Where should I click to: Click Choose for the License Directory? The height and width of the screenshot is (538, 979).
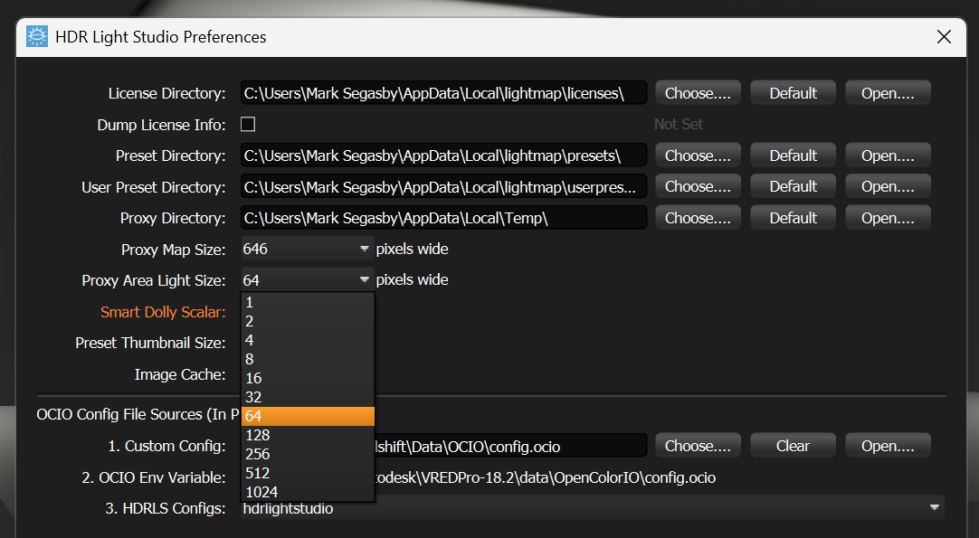pyautogui.click(x=698, y=92)
